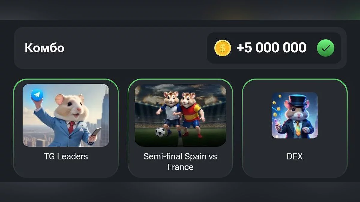
Task: Click the red tie on the suited hamster
Action: click(71, 127)
